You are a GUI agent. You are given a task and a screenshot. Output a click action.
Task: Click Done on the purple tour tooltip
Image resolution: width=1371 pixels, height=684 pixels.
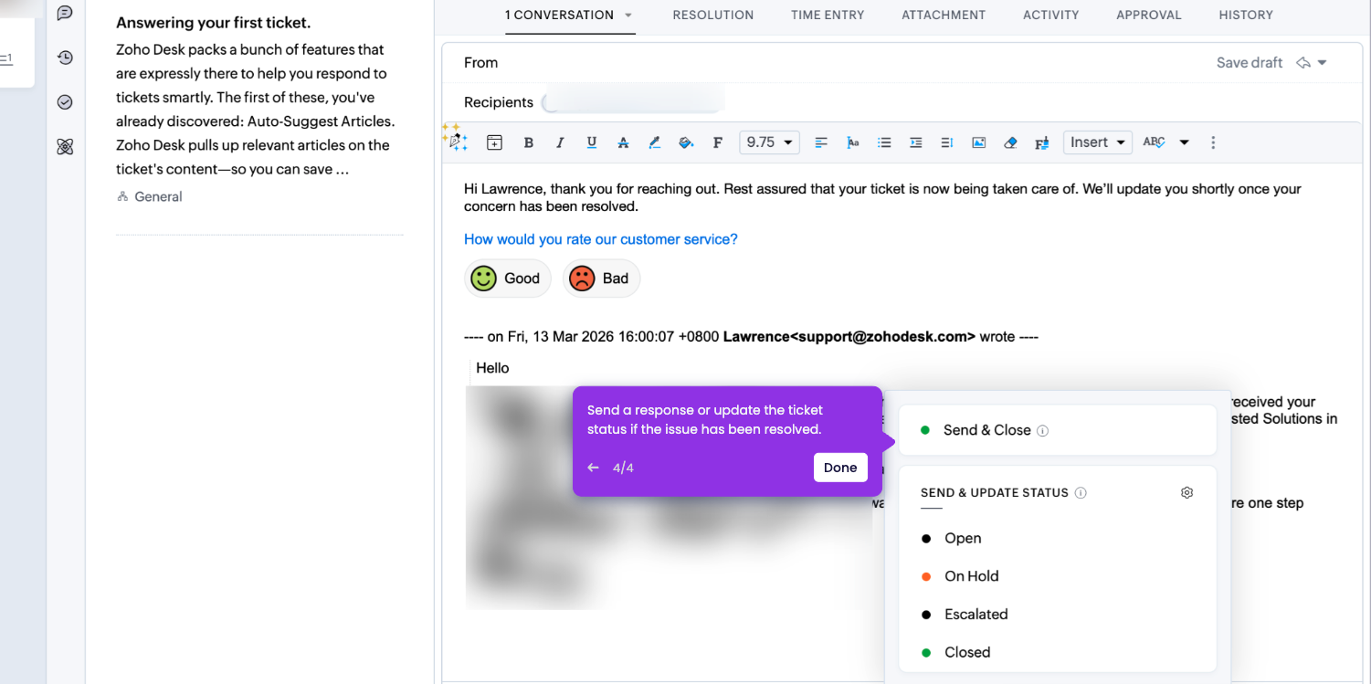pyautogui.click(x=840, y=468)
